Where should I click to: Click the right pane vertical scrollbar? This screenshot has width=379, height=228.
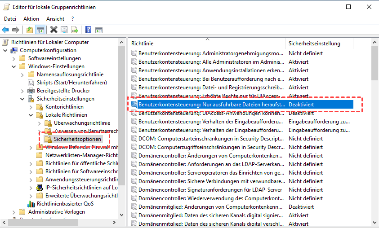coord(375,135)
